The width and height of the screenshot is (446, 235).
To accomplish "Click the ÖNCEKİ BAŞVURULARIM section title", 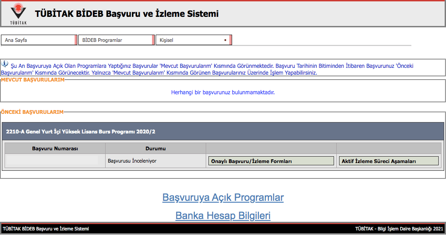I will point(32,112).
